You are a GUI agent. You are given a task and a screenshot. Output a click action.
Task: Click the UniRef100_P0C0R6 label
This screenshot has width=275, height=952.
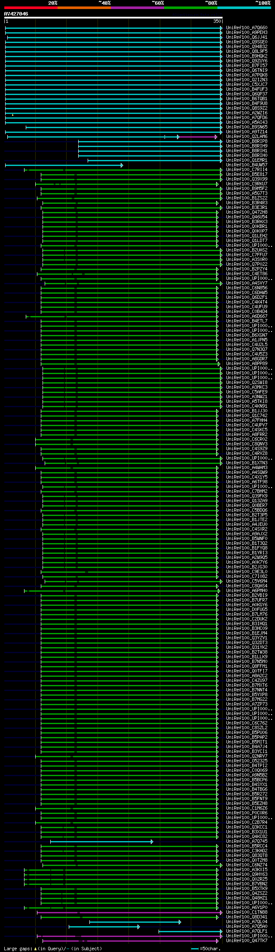click(247, 813)
